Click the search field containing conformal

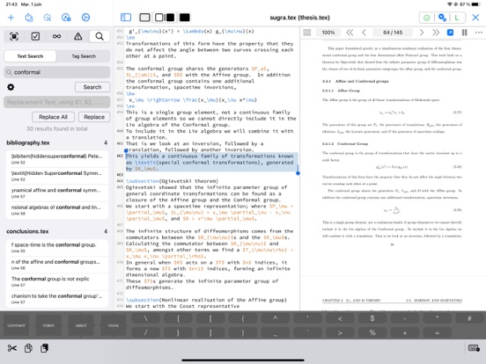[57, 72]
